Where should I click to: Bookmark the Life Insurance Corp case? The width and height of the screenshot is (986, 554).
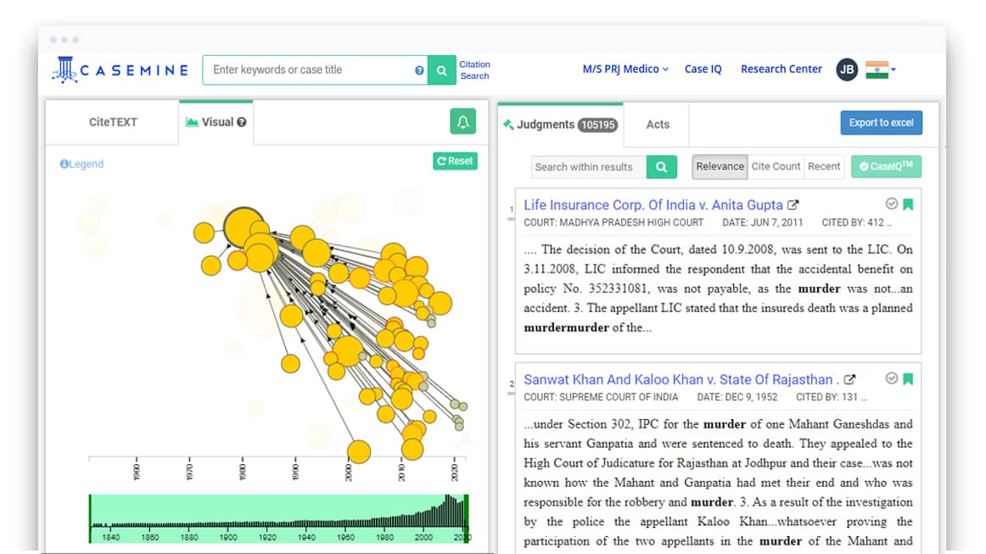pos(908,204)
